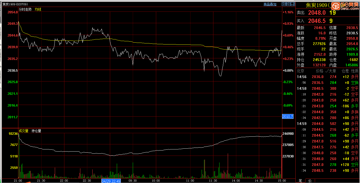This screenshot has width=360, height=183.
Task: Click the 内盘 value 145806
Action: pyautogui.click(x=352, y=65)
